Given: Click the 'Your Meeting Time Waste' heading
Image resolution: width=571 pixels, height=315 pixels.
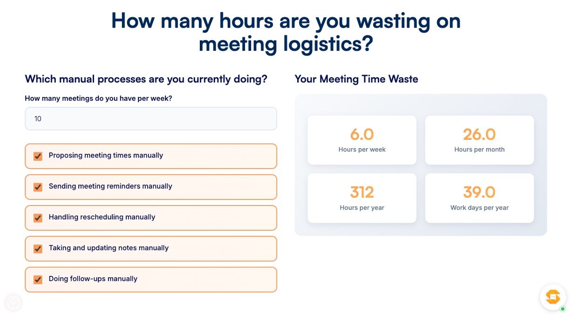Looking at the screenshot, I should 356,79.
